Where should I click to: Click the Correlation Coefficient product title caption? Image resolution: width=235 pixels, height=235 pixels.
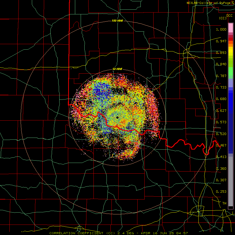(119, 233)
